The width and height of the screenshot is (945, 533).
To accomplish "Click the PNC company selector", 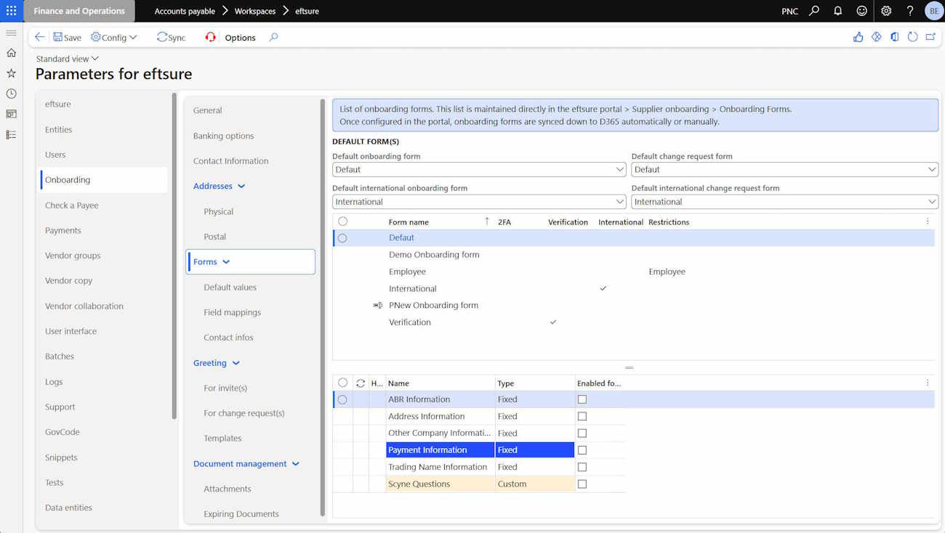I will (789, 11).
